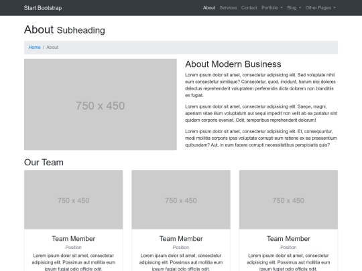Expand the Portfolio dropdown menu
Image resolution: width=362 pixels, height=271 pixels.
272,8
